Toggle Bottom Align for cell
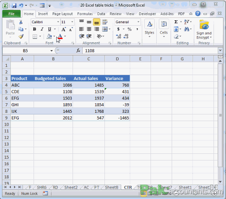 click(x=97, y=22)
